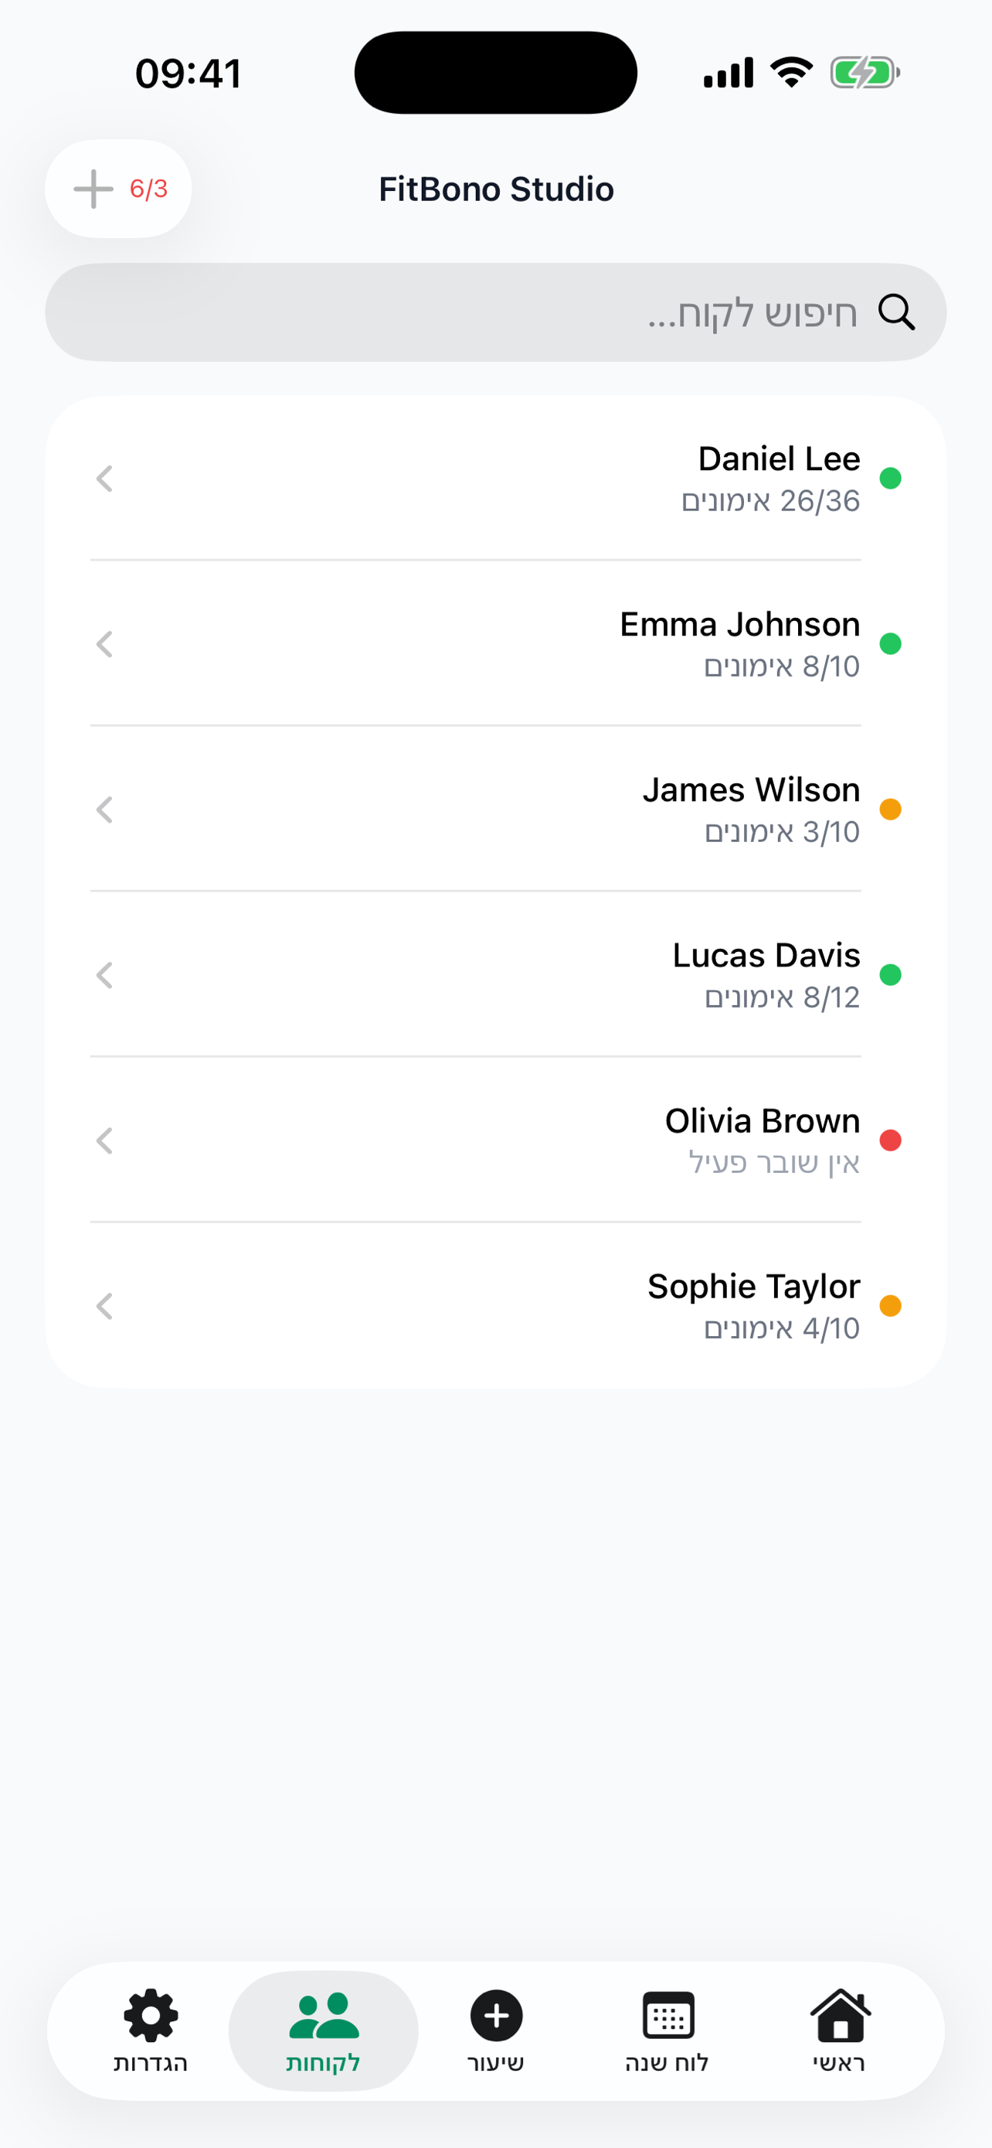This screenshot has width=992, height=2148.
Task: Open the settings gear tab icon
Action: (151, 2016)
